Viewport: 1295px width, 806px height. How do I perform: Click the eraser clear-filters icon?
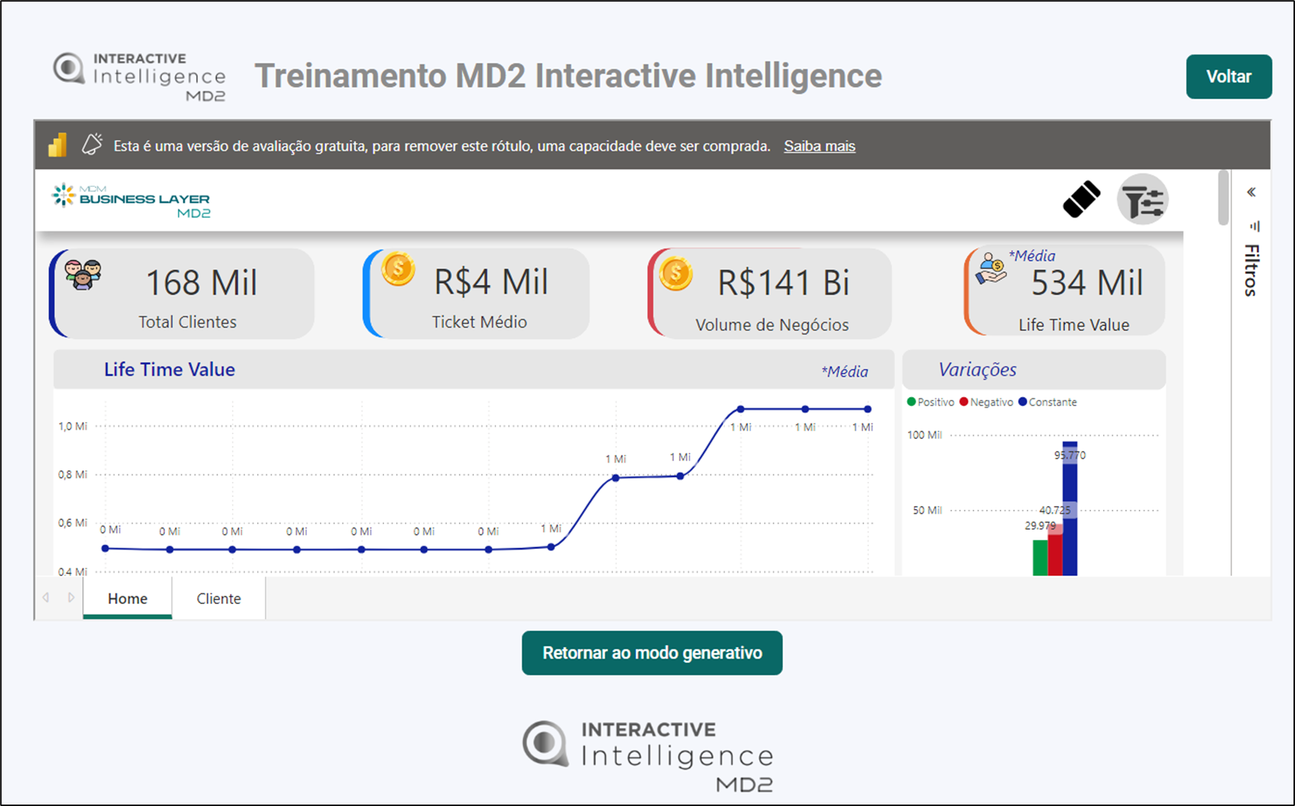pos(1081,199)
